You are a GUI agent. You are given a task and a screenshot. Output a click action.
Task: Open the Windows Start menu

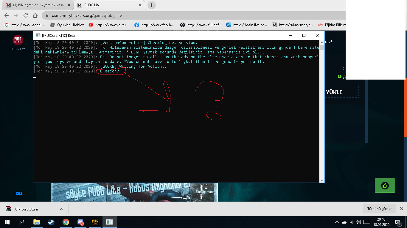point(7,222)
